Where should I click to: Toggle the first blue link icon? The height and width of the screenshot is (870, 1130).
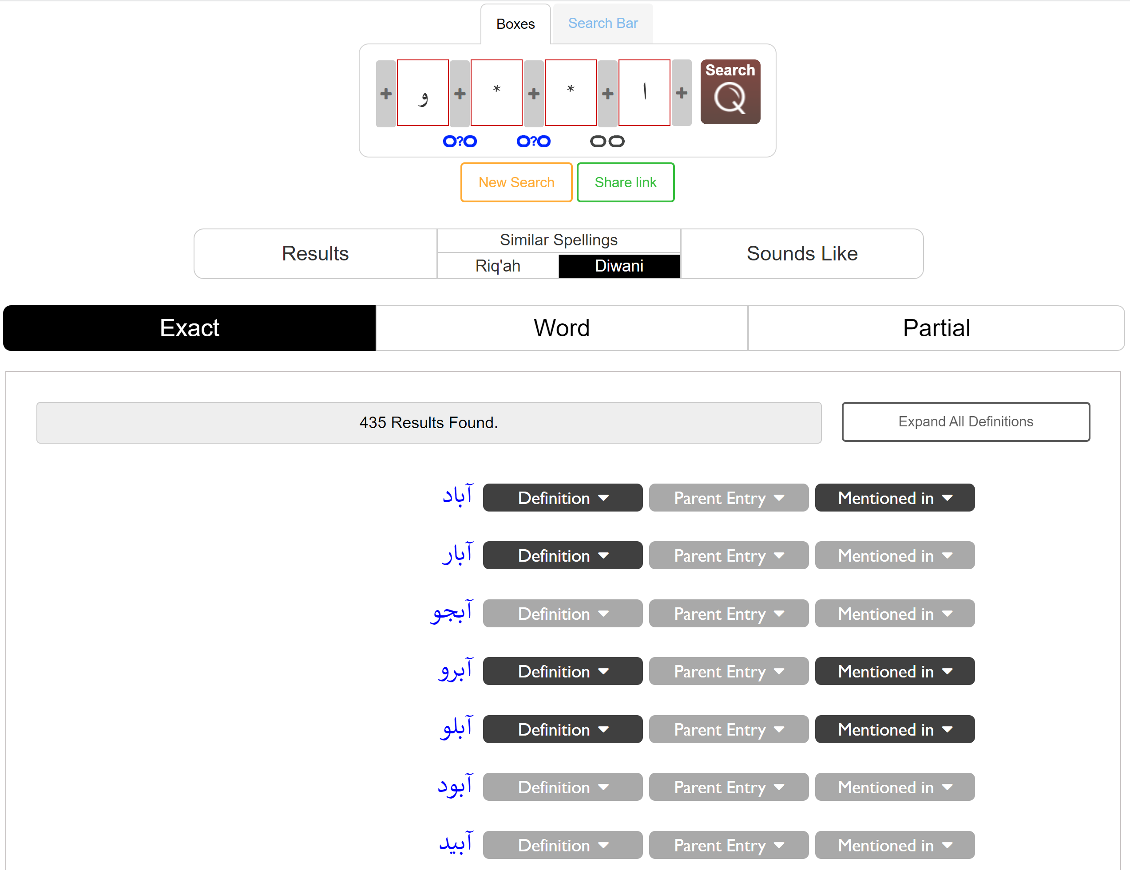(x=460, y=141)
